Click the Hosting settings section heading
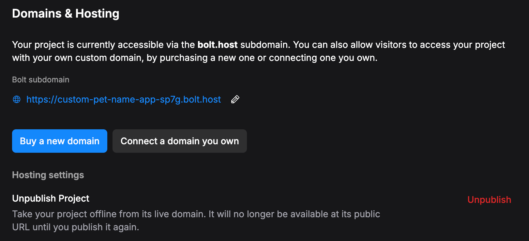Screen dimensions: 529x241 tap(48, 175)
